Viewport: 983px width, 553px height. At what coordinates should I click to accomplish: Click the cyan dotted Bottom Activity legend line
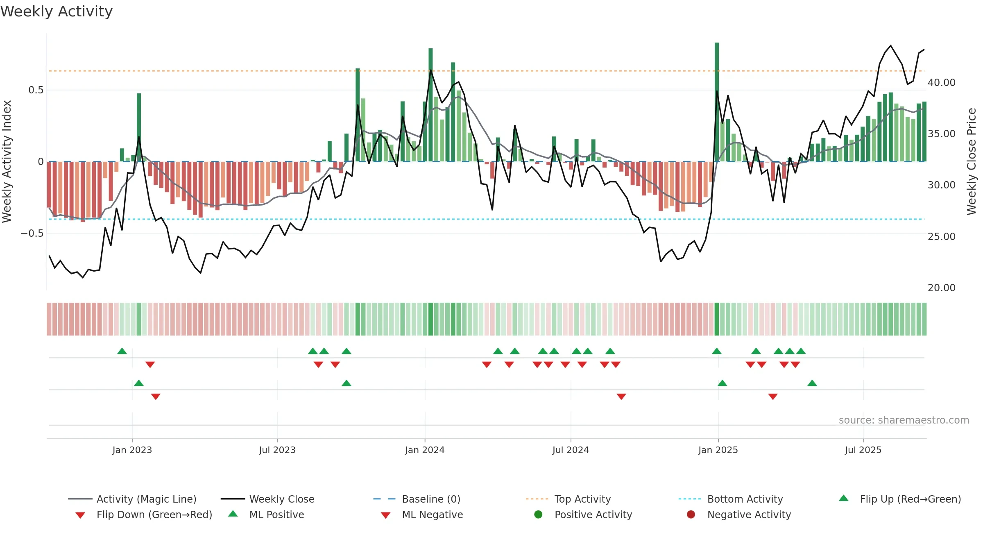click(x=690, y=499)
